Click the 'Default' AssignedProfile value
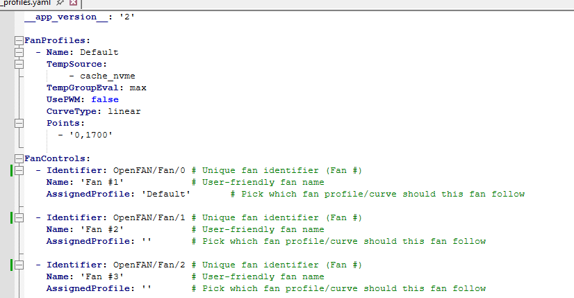Viewport: 574px width, 298px height. 166,194
